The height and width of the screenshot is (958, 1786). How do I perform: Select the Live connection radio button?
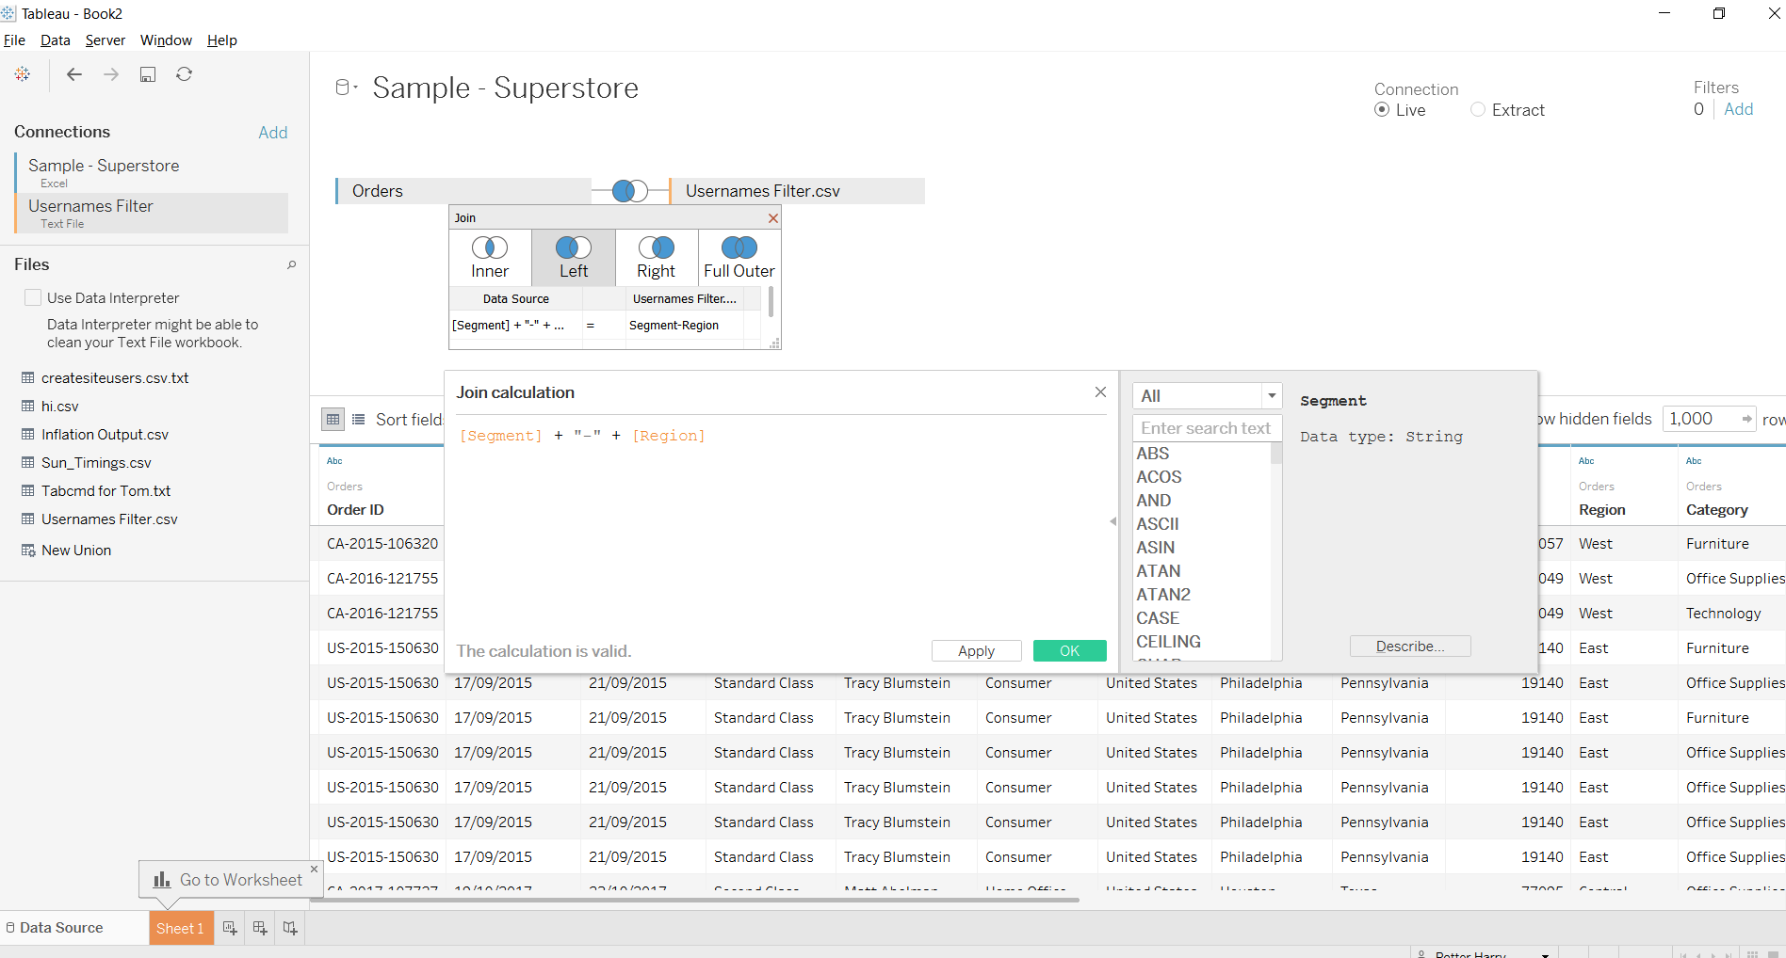click(1382, 110)
